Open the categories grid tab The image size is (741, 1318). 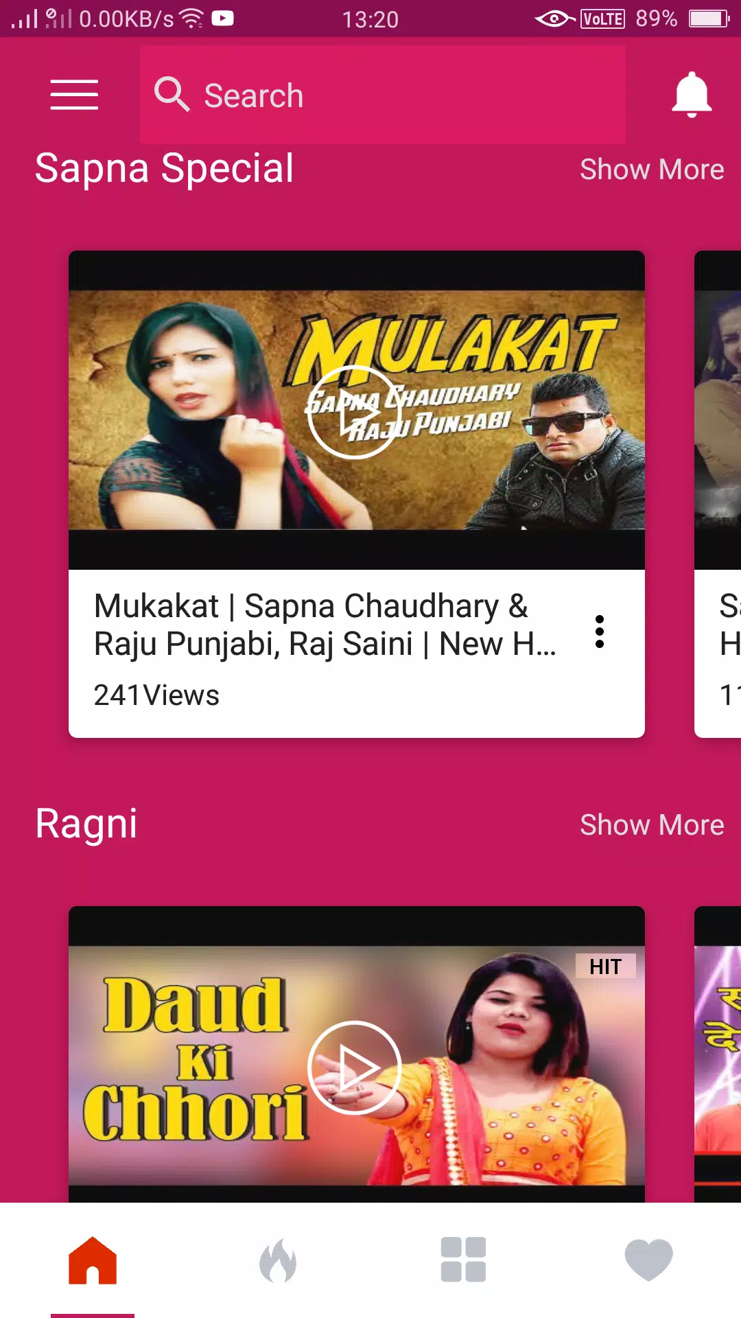coord(463,1260)
